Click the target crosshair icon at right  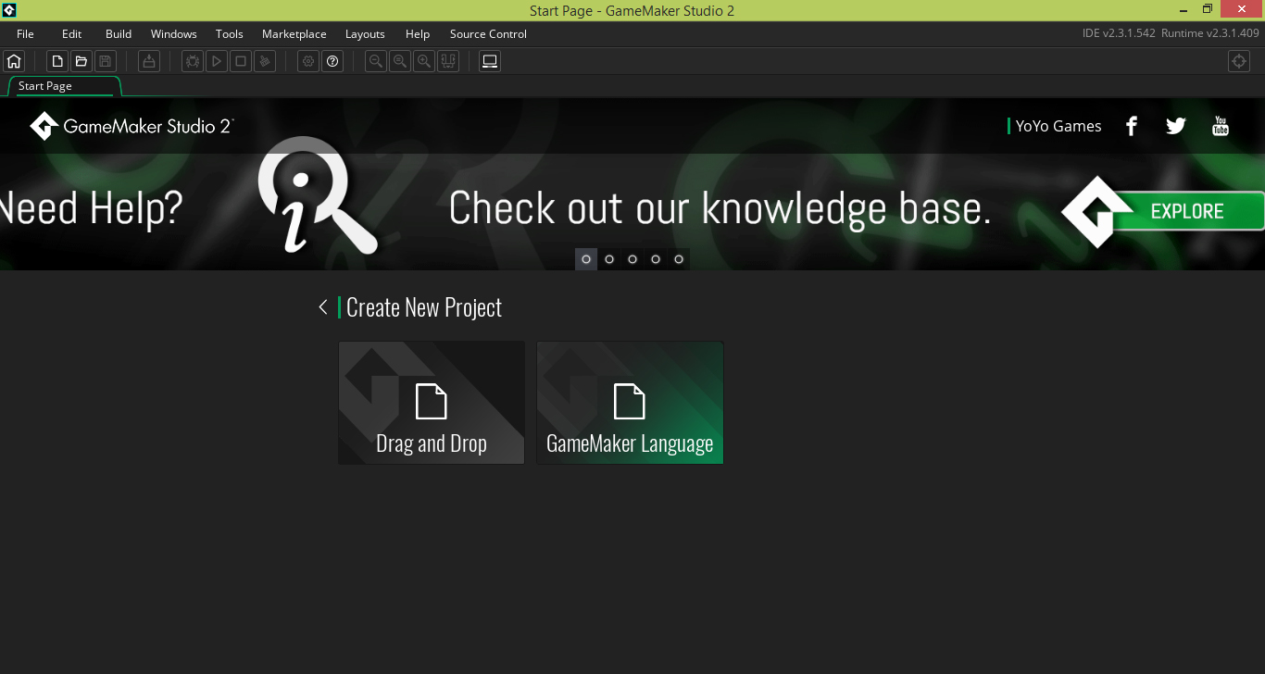coord(1239,62)
